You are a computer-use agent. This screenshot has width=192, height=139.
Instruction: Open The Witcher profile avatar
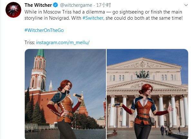(13, 10)
